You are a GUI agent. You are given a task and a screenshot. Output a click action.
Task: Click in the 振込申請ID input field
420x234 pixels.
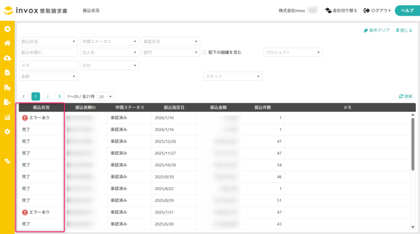(x=48, y=52)
